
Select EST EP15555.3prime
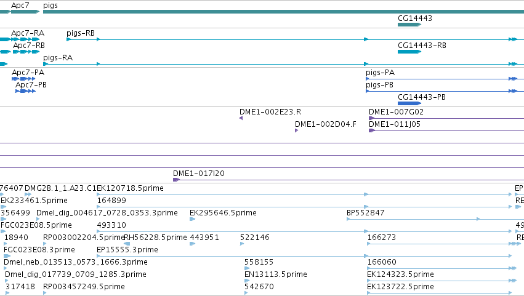coord(127,250)
